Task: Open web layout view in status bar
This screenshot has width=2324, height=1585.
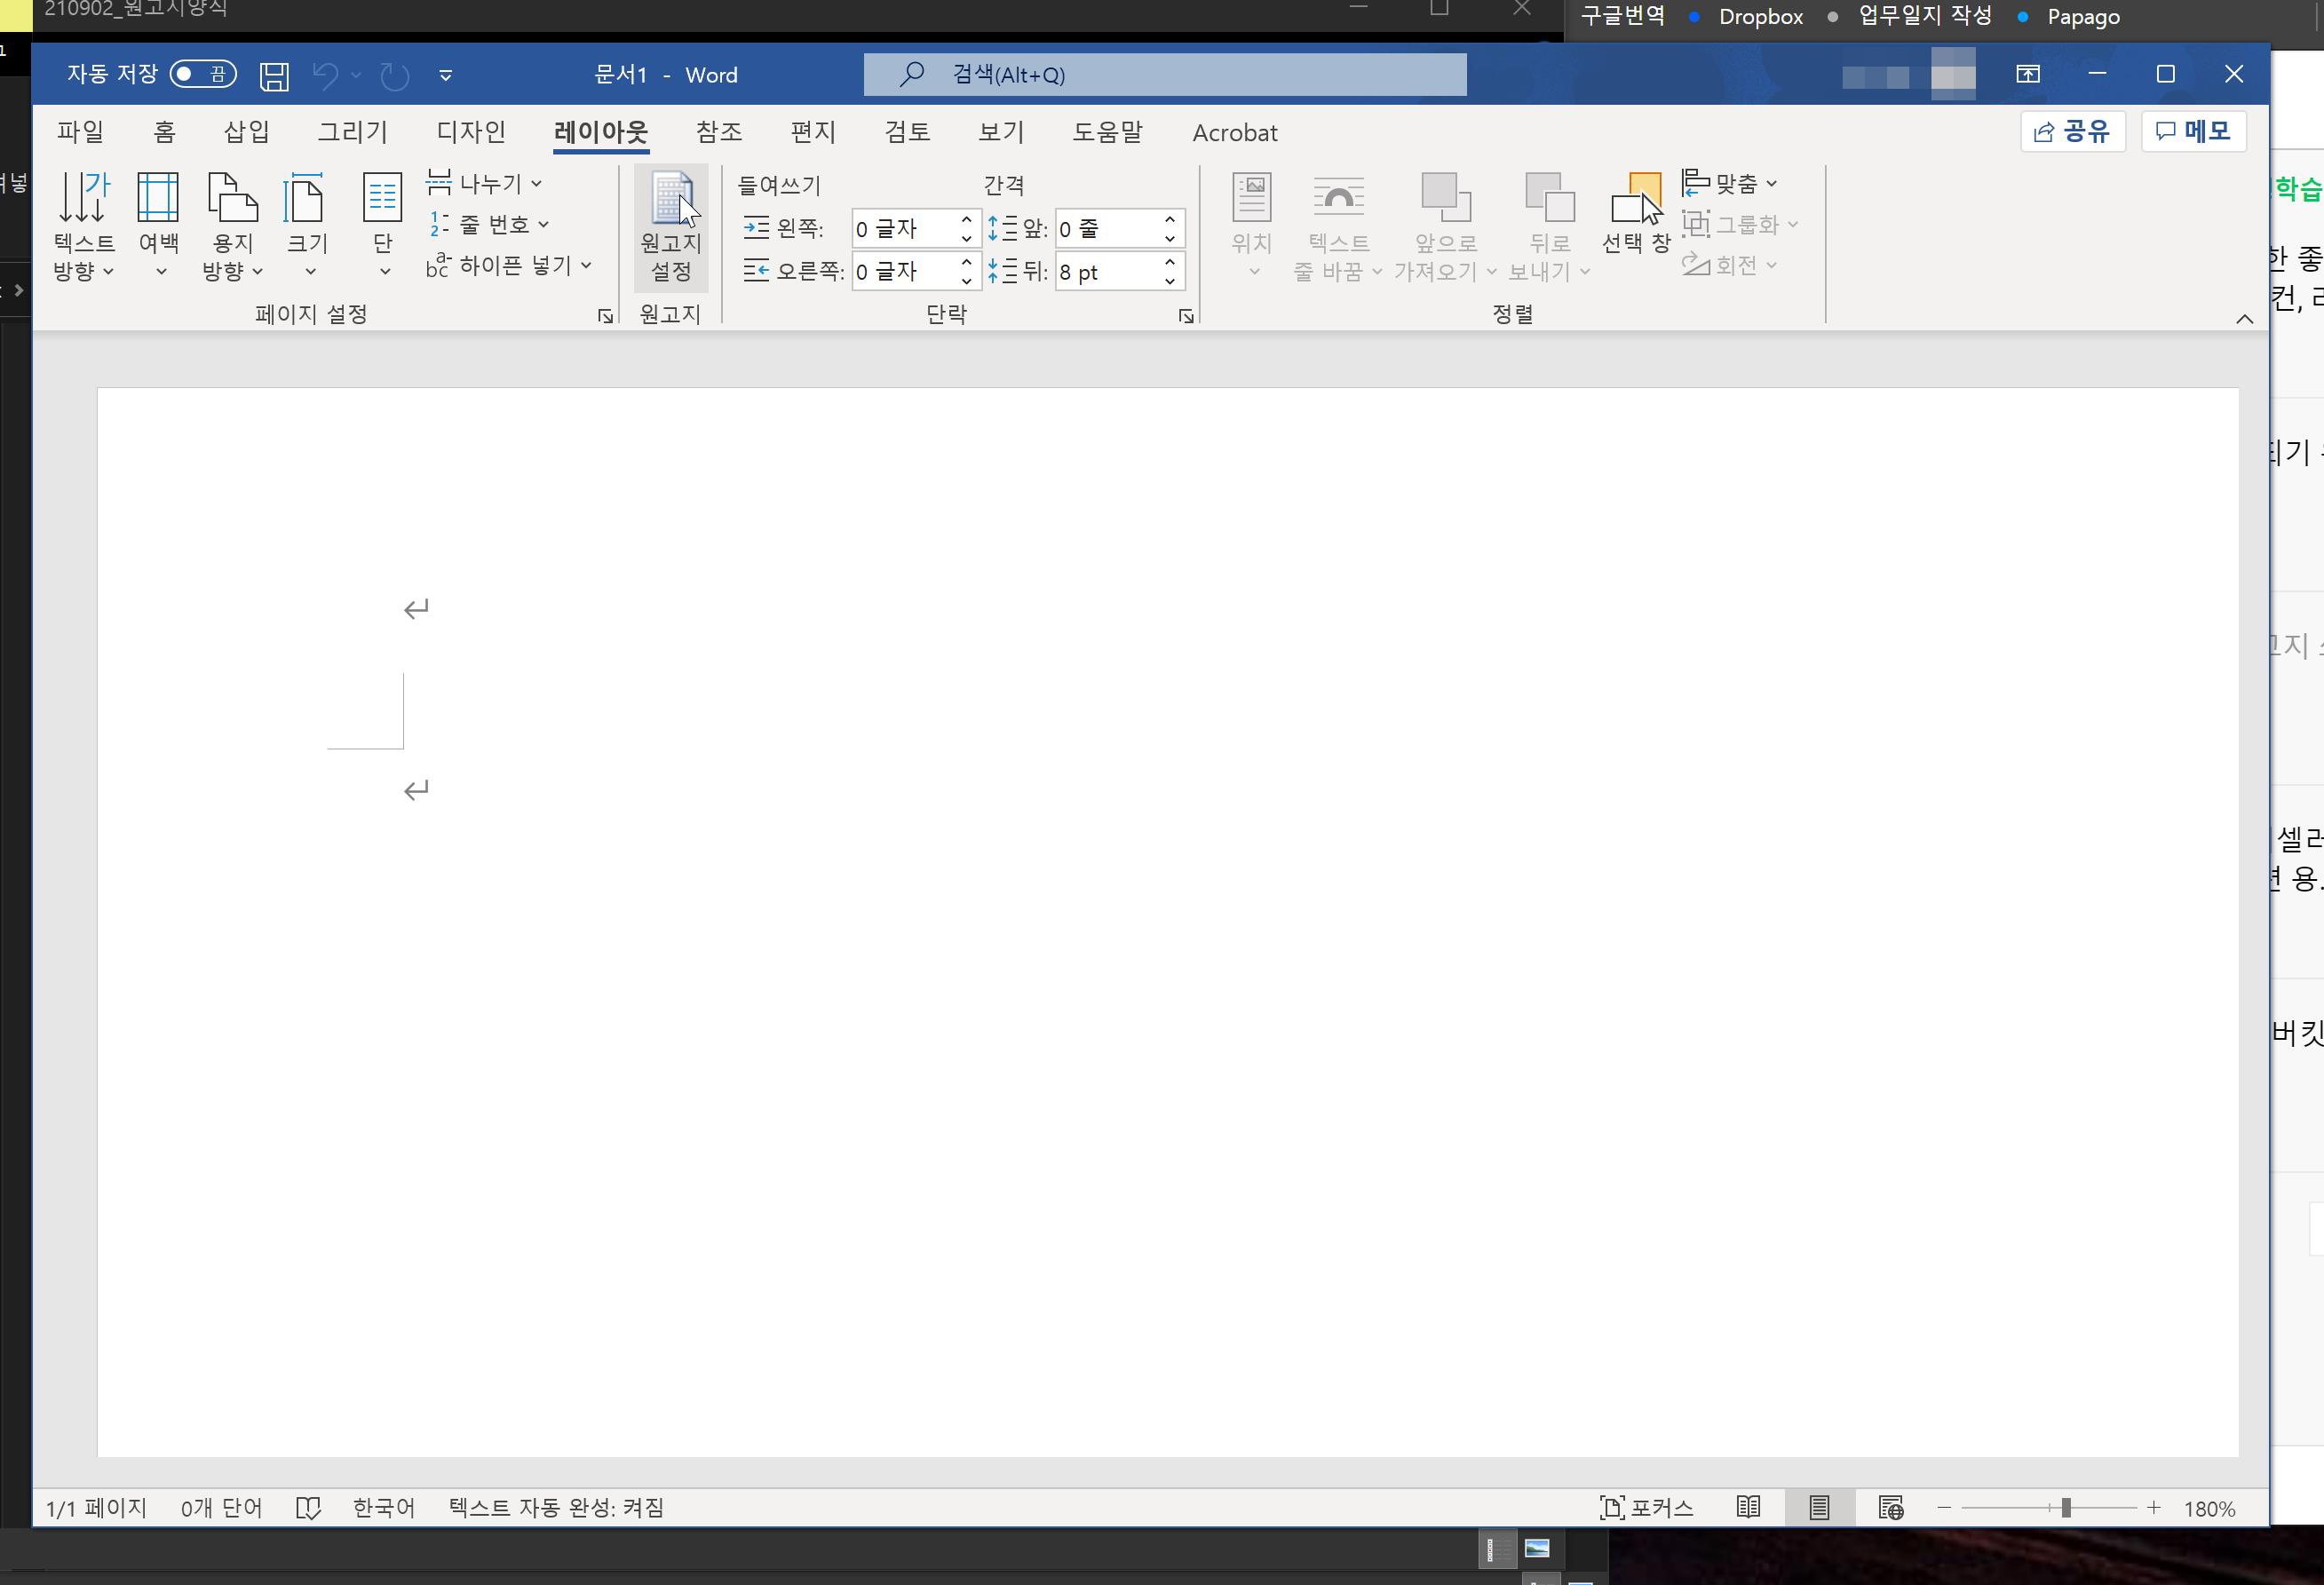Action: (x=1890, y=1507)
